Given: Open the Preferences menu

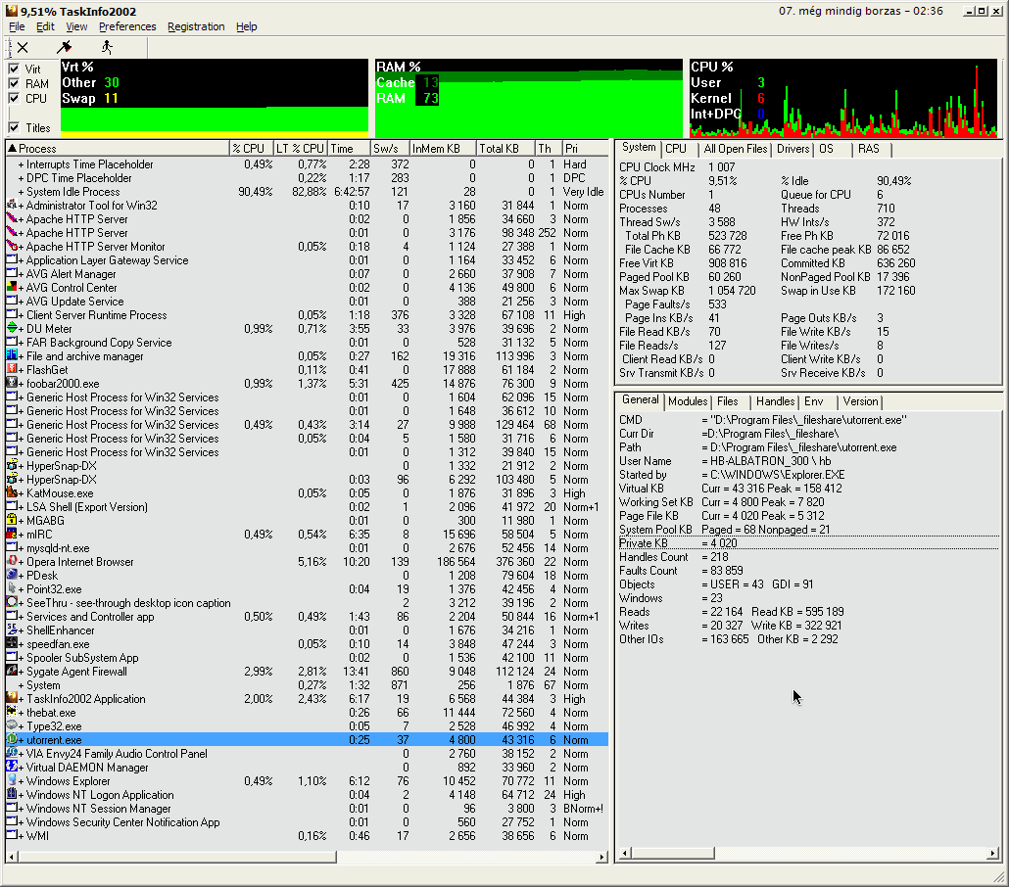Looking at the screenshot, I should [x=126, y=26].
